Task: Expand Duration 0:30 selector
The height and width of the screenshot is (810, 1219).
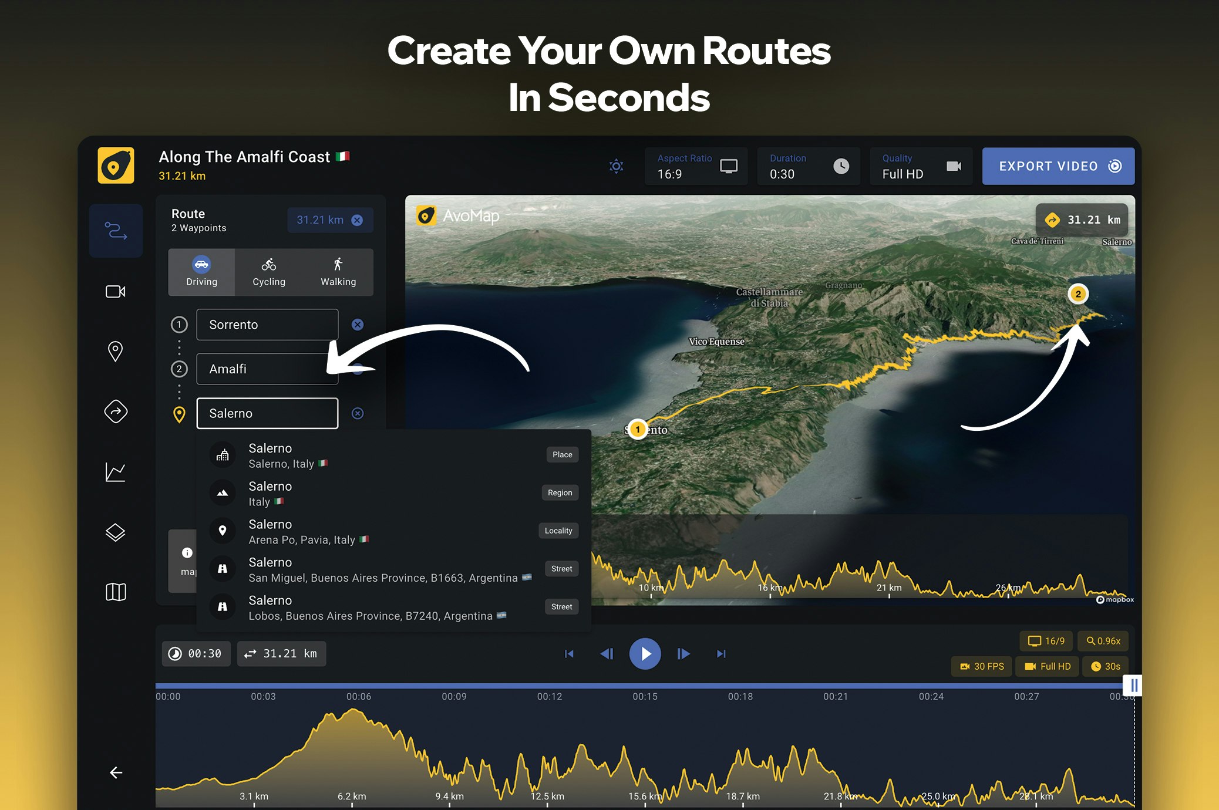Action: pyautogui.click(x=807, y=166)
